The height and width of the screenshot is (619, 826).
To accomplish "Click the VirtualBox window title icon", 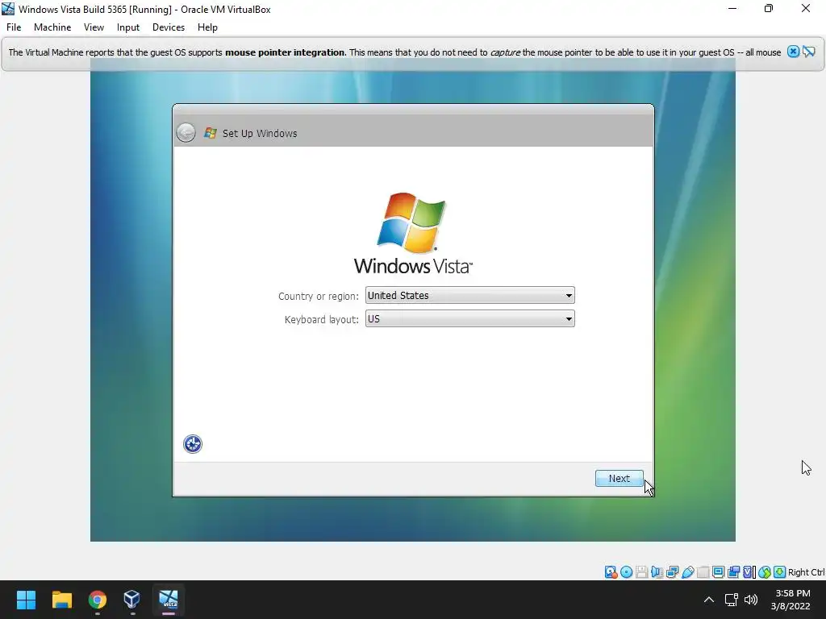I will click(8, 9).
